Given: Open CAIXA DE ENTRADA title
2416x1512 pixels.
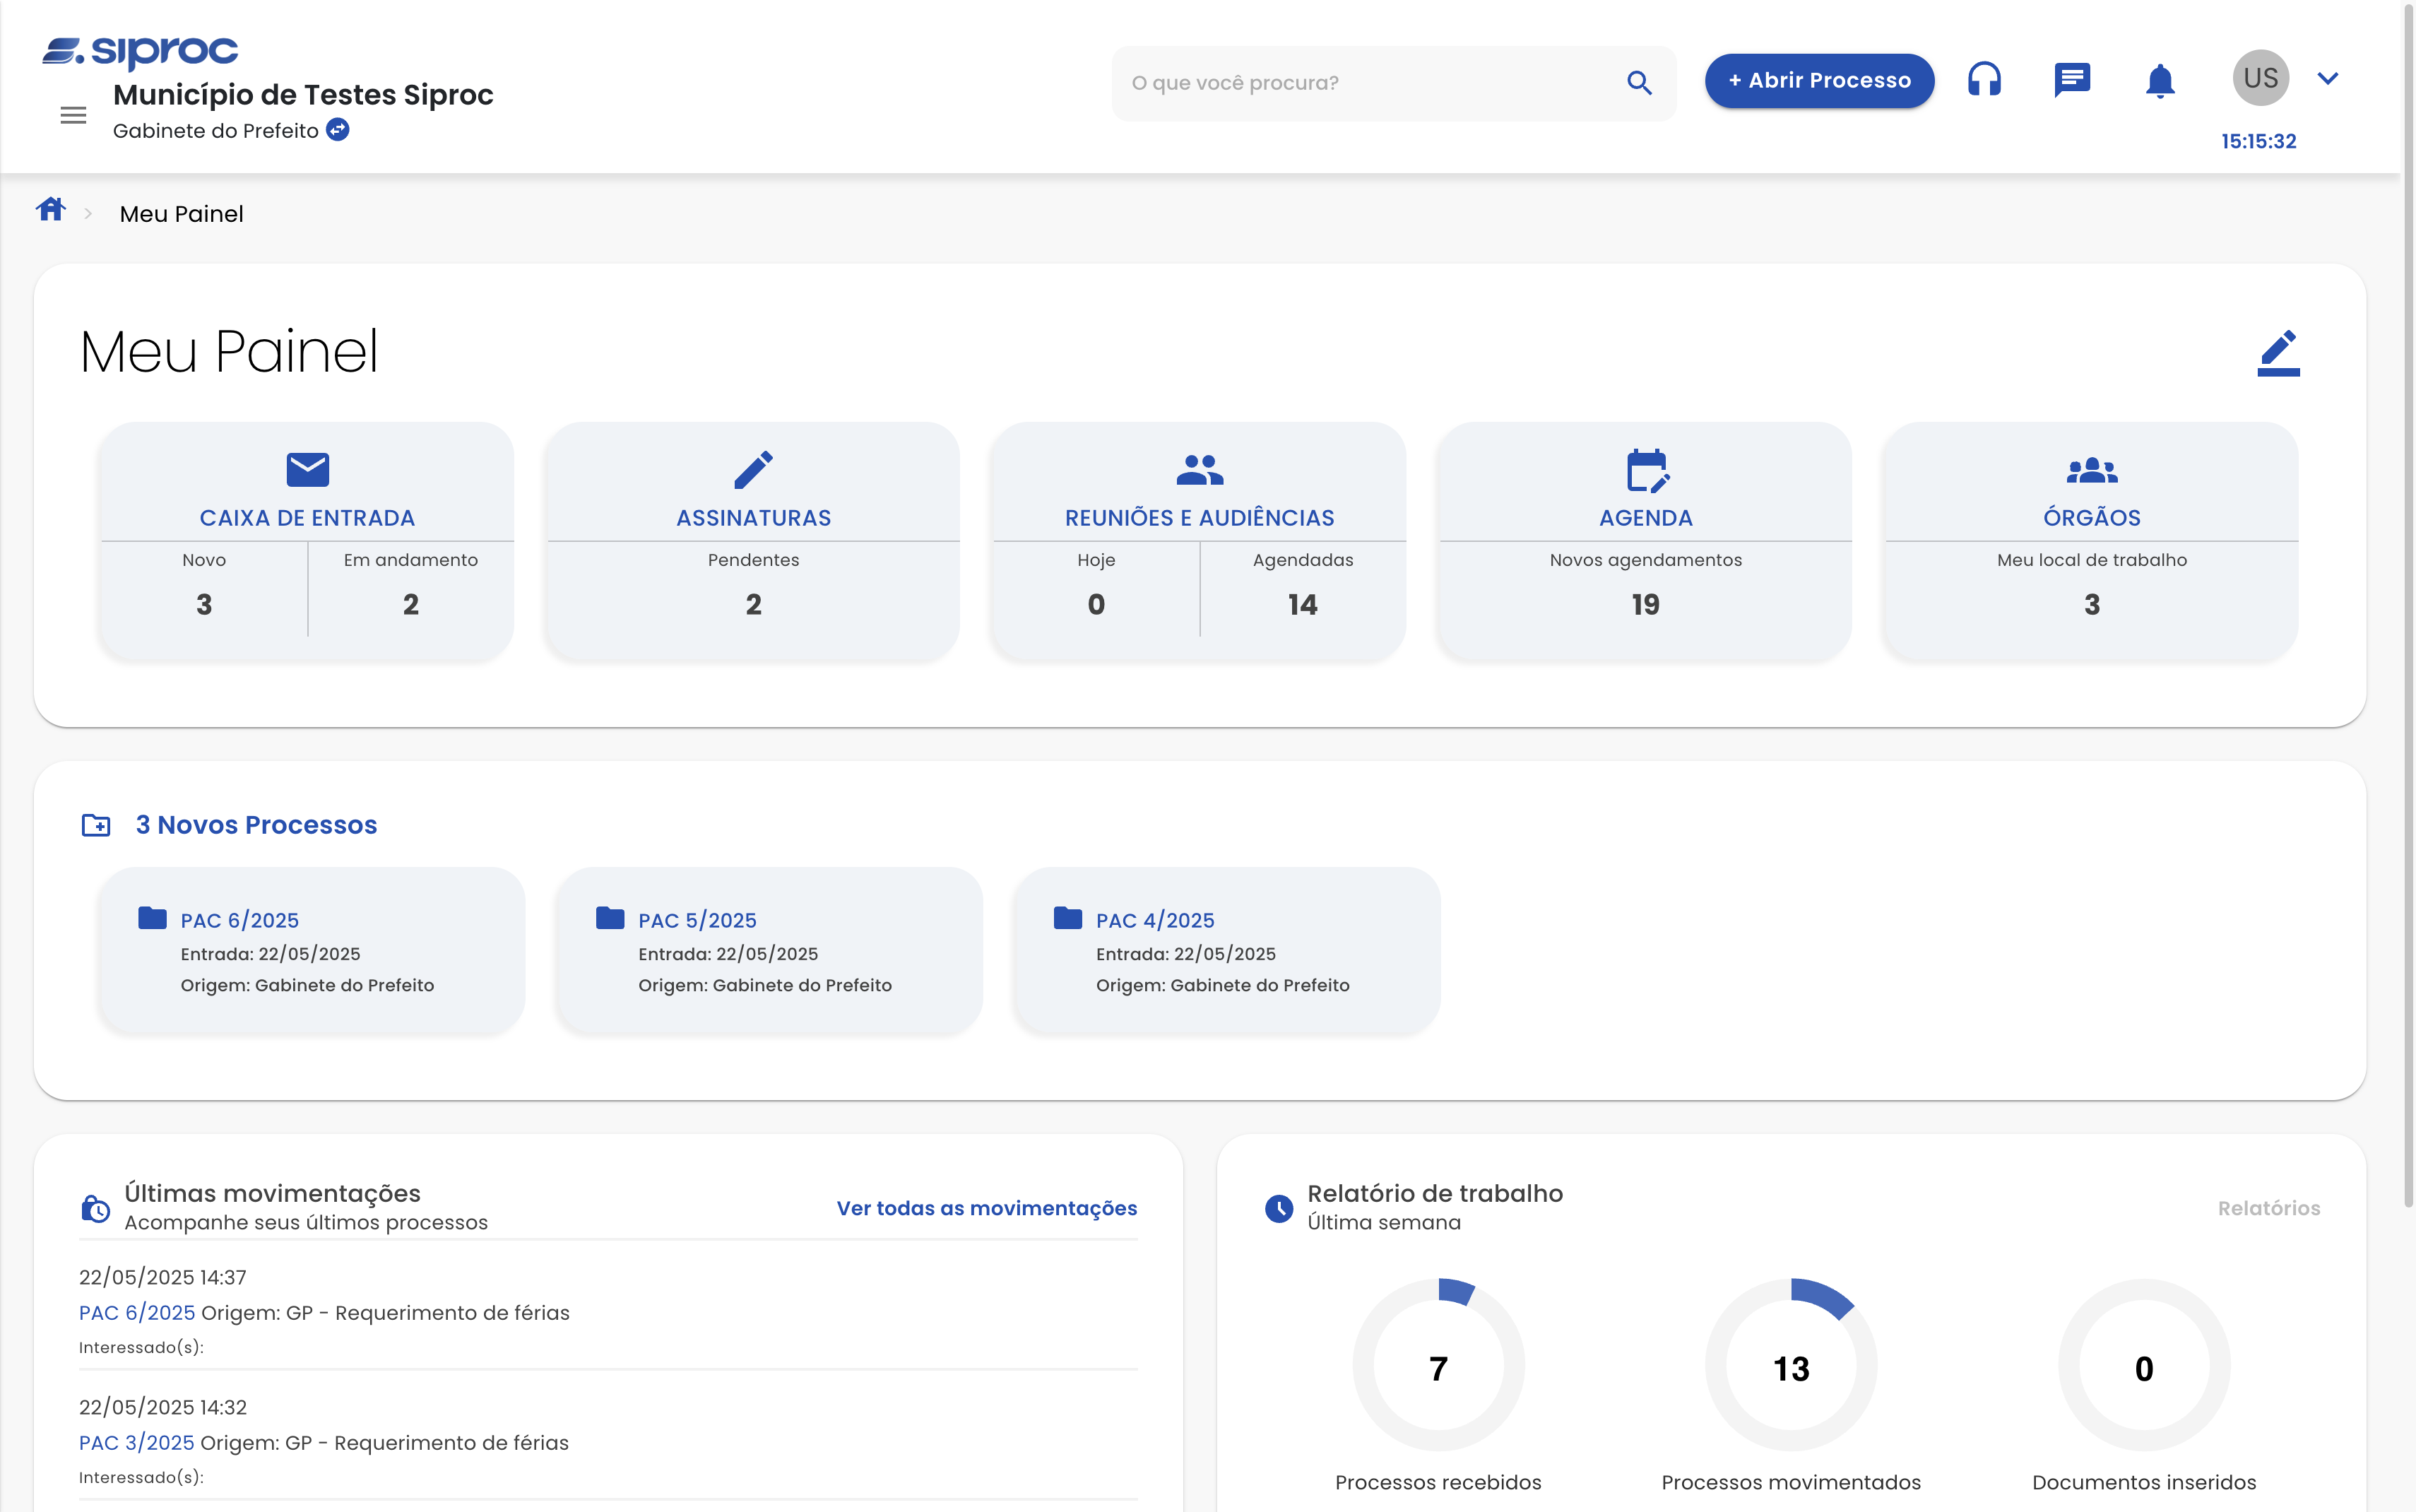Looking at the screenshot, I should coord(307,518).
